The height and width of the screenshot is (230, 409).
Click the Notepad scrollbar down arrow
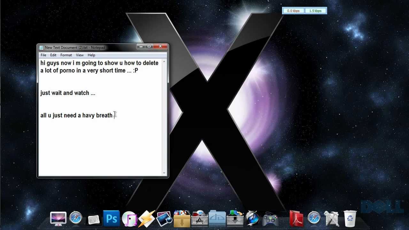click(x=164, y=173)
